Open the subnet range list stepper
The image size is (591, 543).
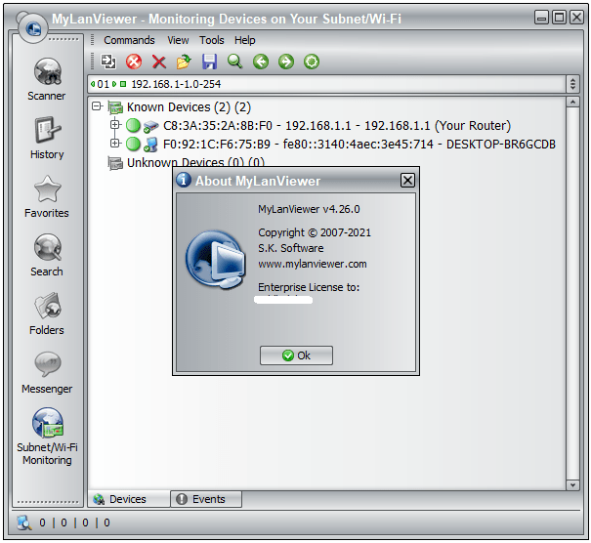pos(572,84)
